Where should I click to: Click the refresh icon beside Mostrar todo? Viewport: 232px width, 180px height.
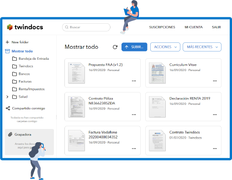(x=115, y=47)
